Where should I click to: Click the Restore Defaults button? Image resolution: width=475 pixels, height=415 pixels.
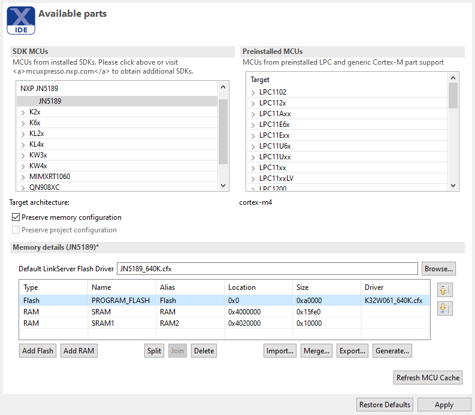coord(385,405)
